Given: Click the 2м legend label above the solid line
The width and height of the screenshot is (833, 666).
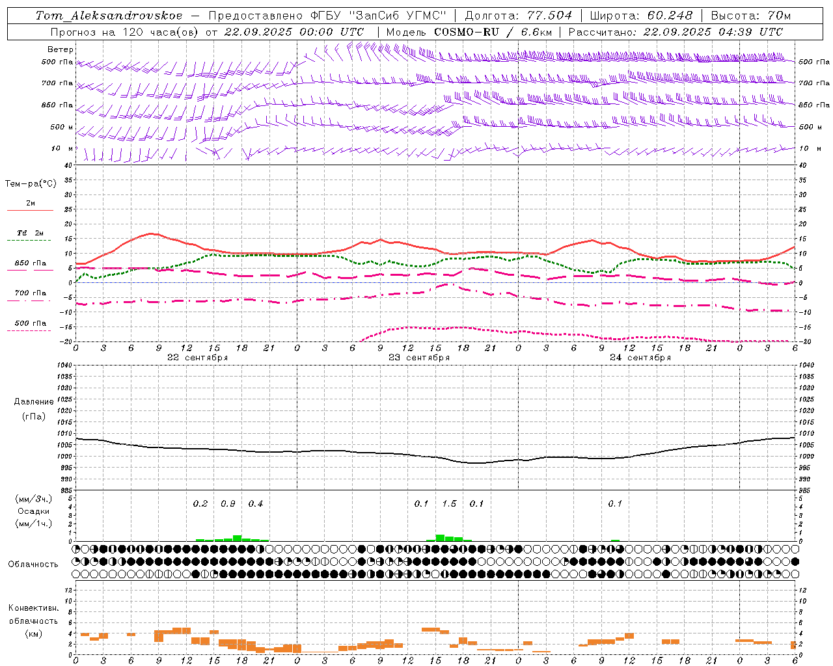Looking at the screenshot, I should tap(31, 204).
